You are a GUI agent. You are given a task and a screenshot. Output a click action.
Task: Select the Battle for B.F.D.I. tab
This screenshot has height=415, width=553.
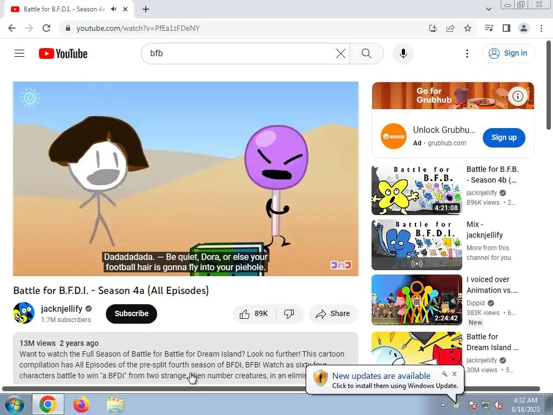64,9
